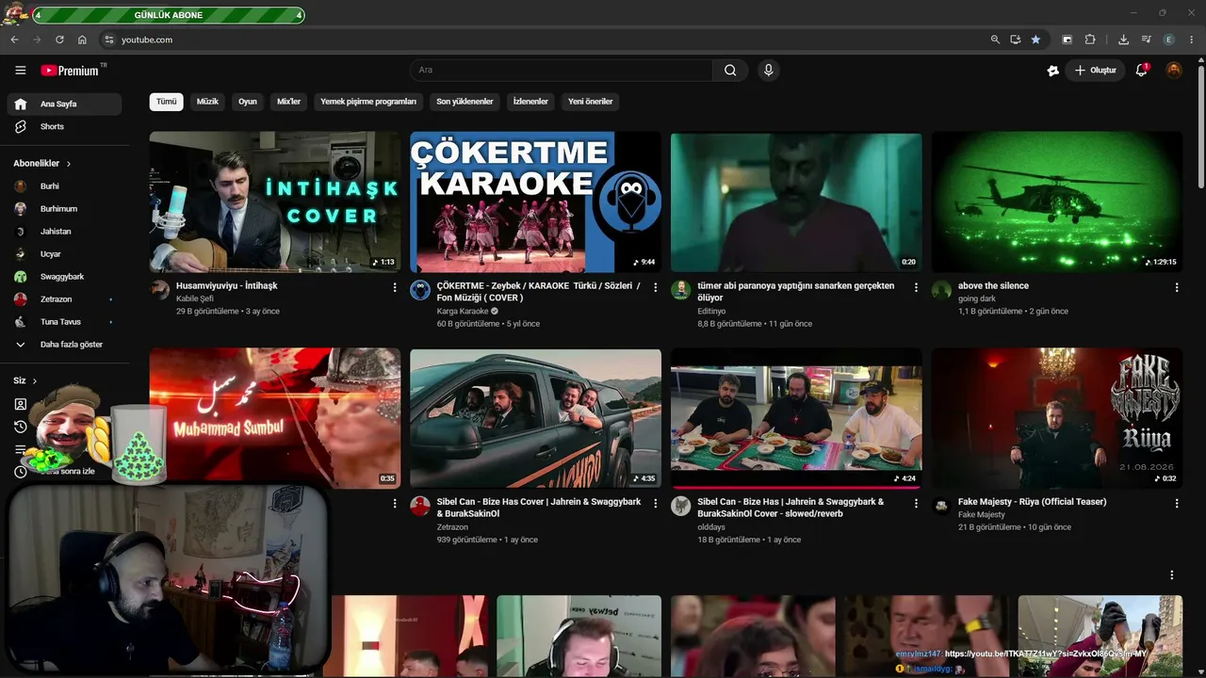Start voice search with the microphone
1206x678 pixels.
(x=769, y=71)
